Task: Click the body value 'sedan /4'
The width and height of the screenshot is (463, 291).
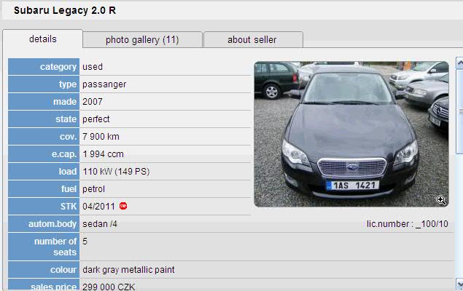Action: pyautogui.click(x=100, y=224)
